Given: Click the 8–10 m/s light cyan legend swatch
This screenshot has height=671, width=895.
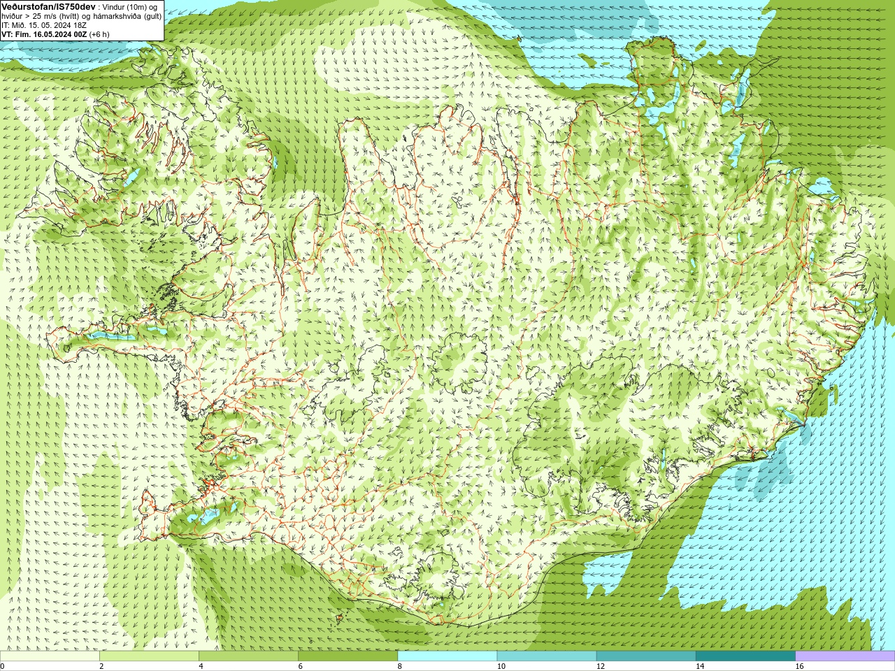Looking at the screenshot, I should point(447,656).
